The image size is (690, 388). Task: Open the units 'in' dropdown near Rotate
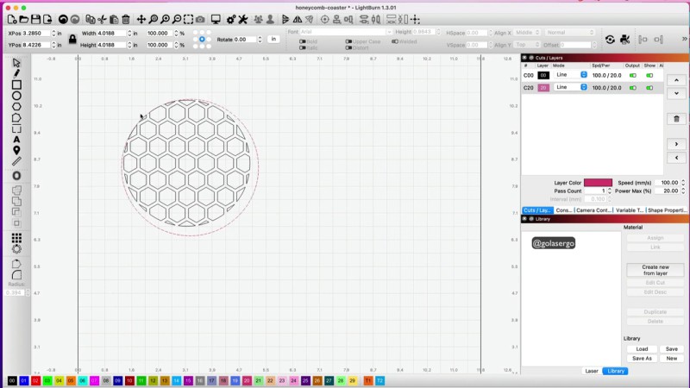click(273, 39)
